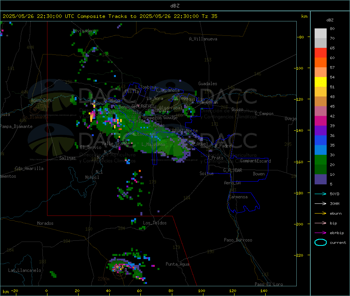Click the Los_Toldos map label
This screenshot has height=296, width=350.
(155, 223)
